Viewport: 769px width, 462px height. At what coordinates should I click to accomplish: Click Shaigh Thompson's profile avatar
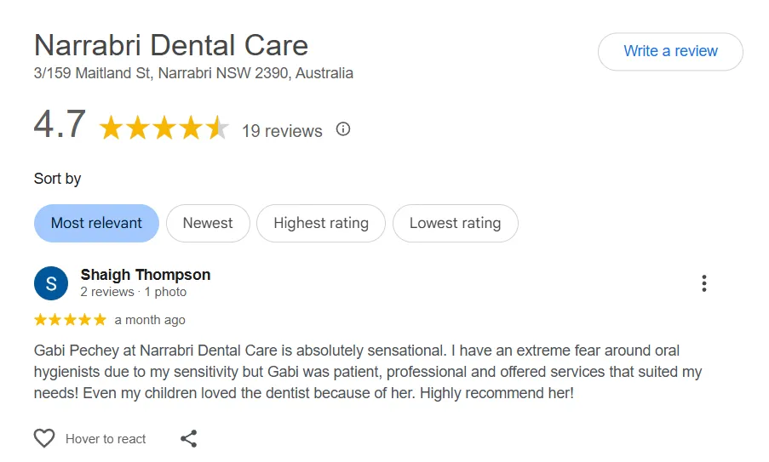(x=51, y=283)
